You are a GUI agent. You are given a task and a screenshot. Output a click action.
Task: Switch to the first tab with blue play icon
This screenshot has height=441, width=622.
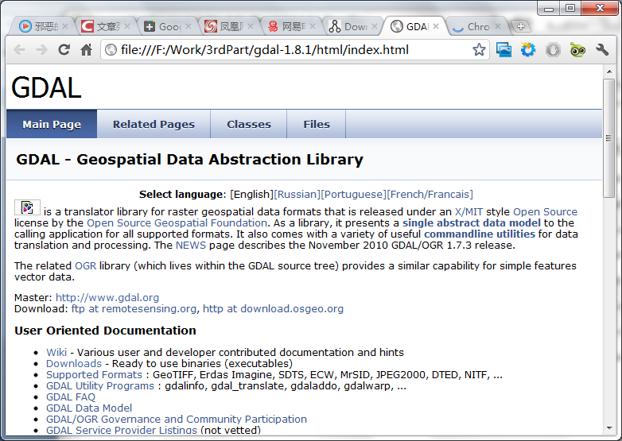43,26
